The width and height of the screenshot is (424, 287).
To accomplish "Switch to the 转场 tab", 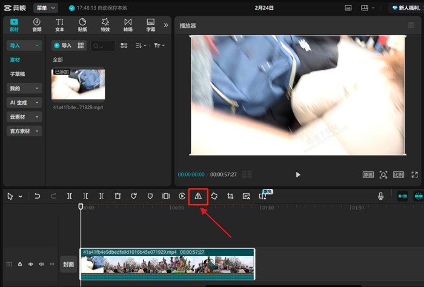I will (128, 25).
